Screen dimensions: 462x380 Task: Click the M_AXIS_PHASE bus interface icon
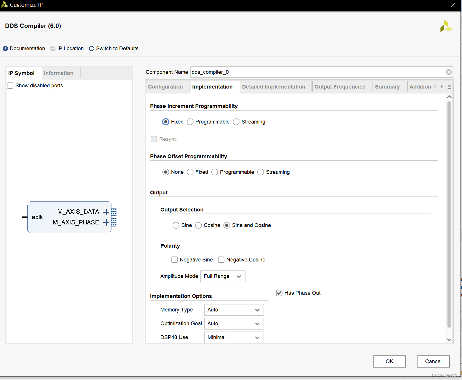pyautogui.click(x=114, y=222)
